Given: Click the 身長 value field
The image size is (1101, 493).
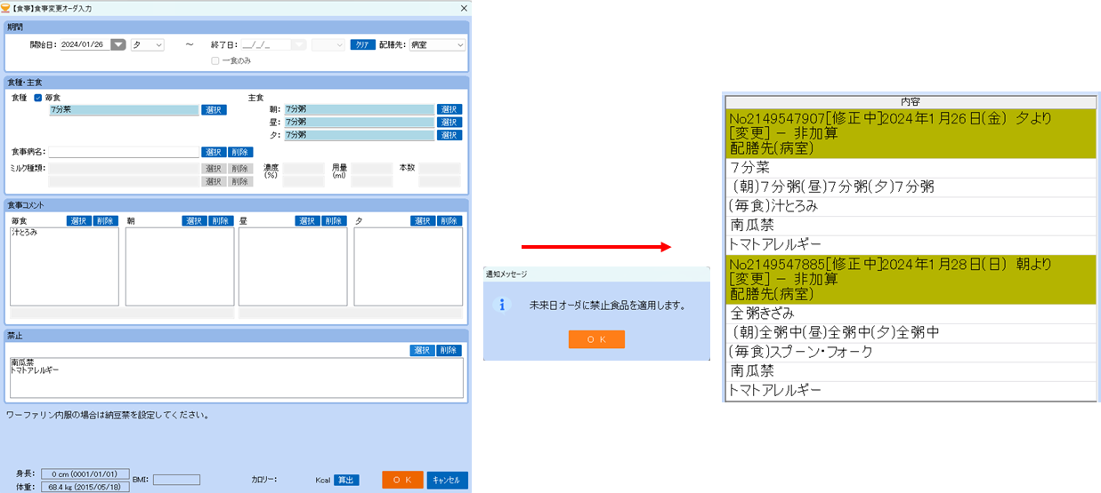Looking at the screenshot, I should 85,474.
